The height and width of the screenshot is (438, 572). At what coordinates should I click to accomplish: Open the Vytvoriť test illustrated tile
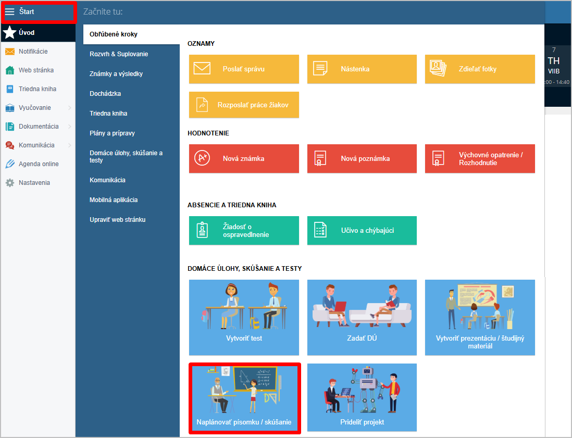(x=244, y=317)
